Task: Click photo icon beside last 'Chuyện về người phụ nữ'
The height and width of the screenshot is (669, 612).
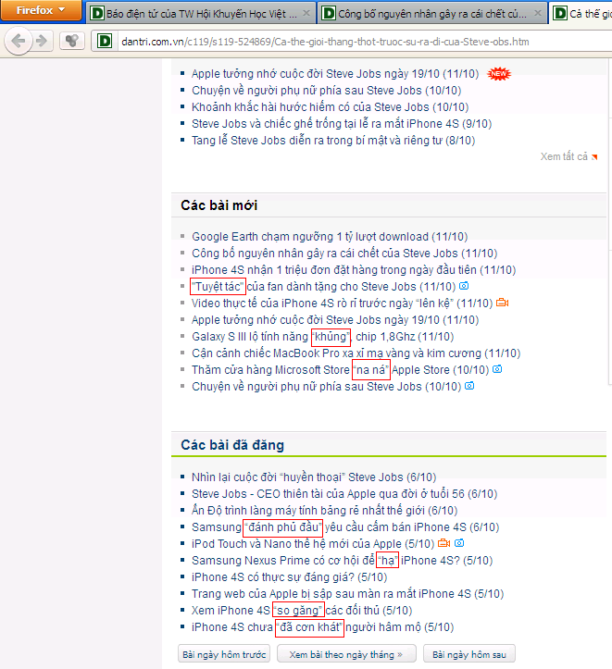Action: (469, 385)
